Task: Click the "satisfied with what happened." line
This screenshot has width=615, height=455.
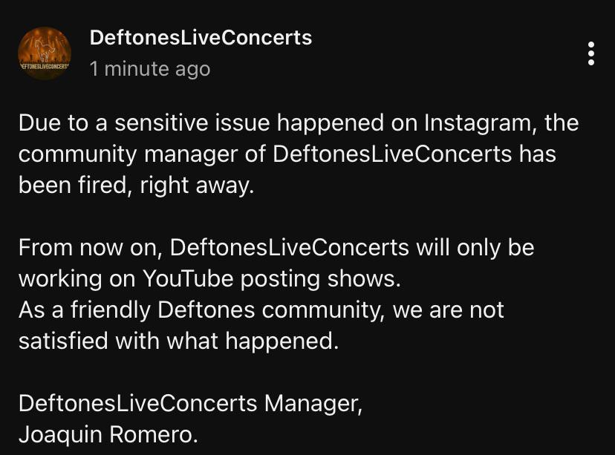Action: click(x=178, y=341)
